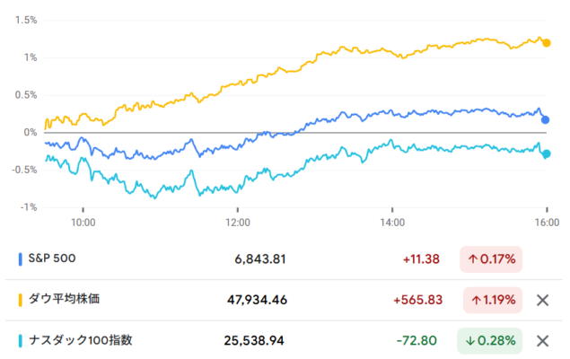The width and height of the screenshot is (570, 359).
Task: Click the ↓0.28% change badge
Action: click(490, 341)
